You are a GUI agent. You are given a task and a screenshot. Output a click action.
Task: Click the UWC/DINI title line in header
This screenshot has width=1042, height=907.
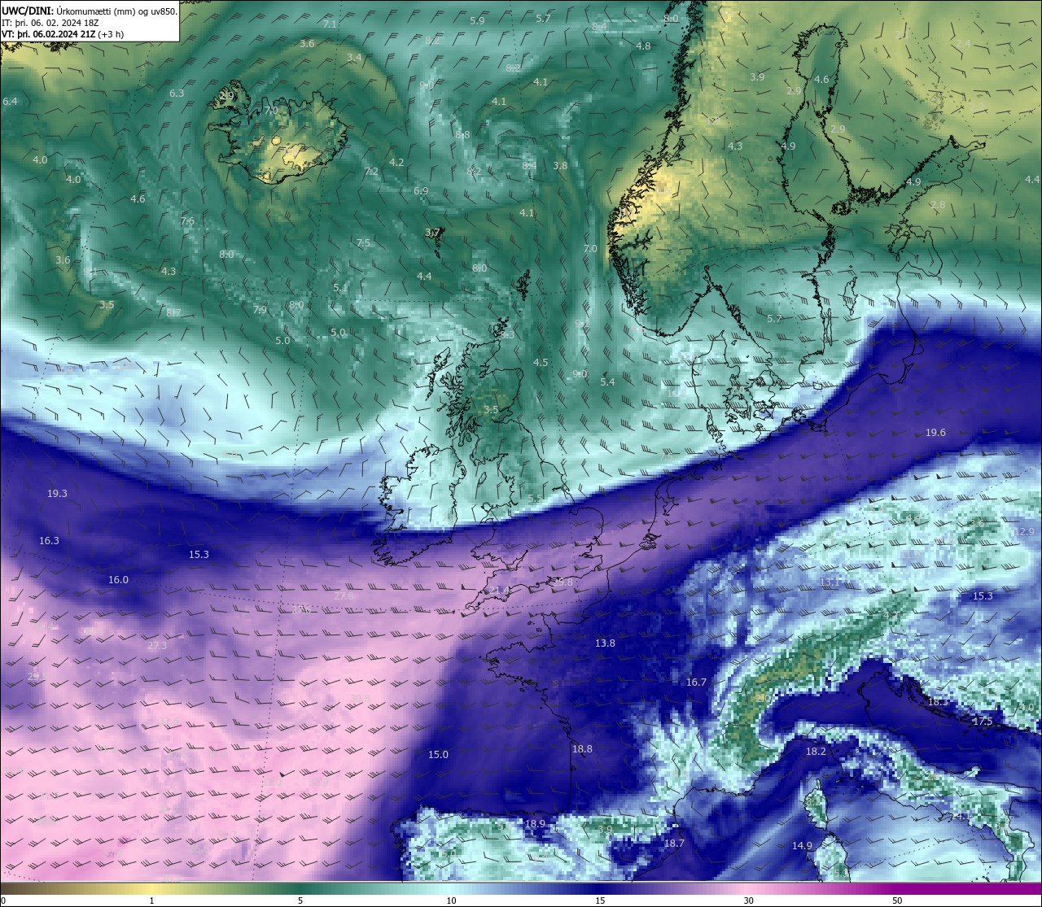tap(90, 11)
